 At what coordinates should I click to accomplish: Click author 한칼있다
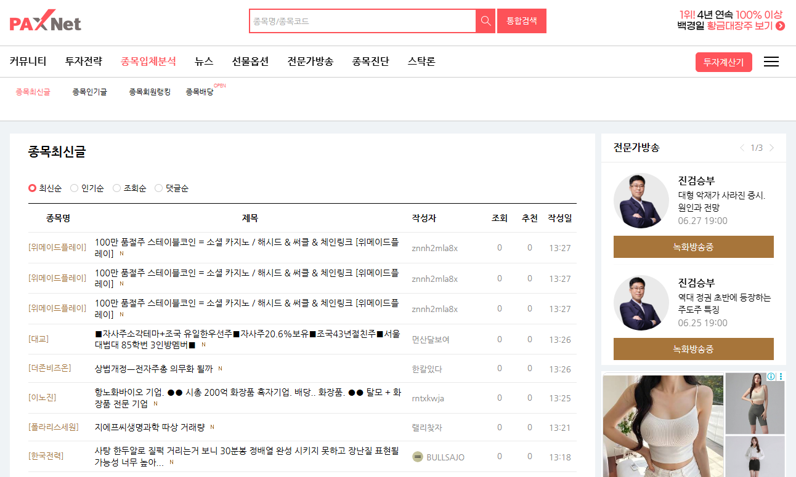pyautogui.click(x=427, y=369)
